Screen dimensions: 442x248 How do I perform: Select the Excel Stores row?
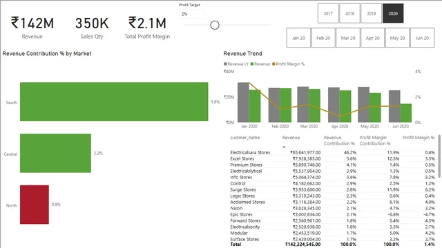tap(333, 158)
